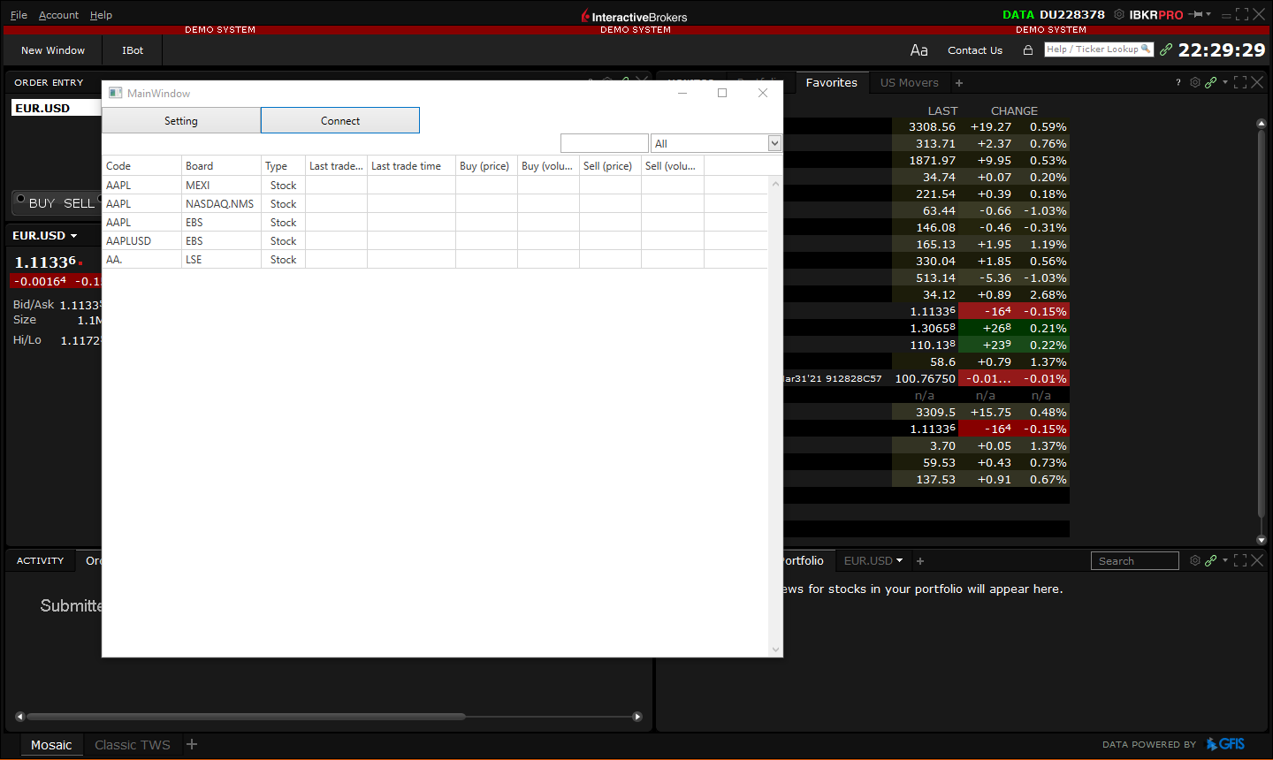
Task: Click the LAST column header in watchlist
Action: pyautogui.click(x=942, y=110)
